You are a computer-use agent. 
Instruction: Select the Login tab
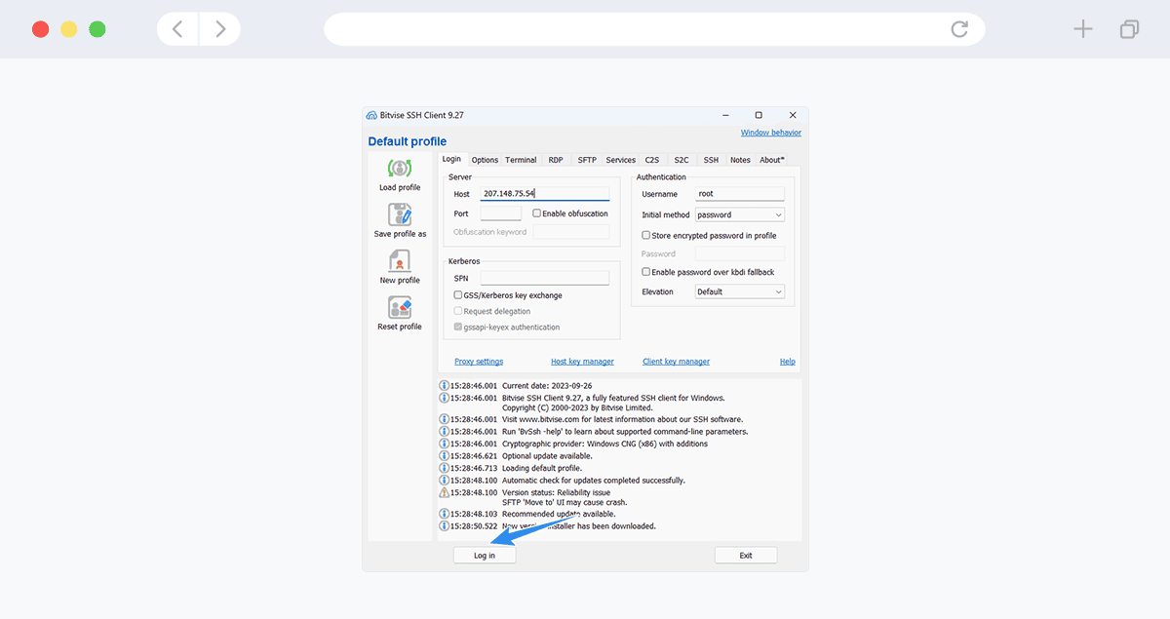[x=451, y=159]
